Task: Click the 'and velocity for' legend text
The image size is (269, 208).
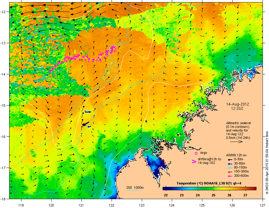Action: pos(237,130)
